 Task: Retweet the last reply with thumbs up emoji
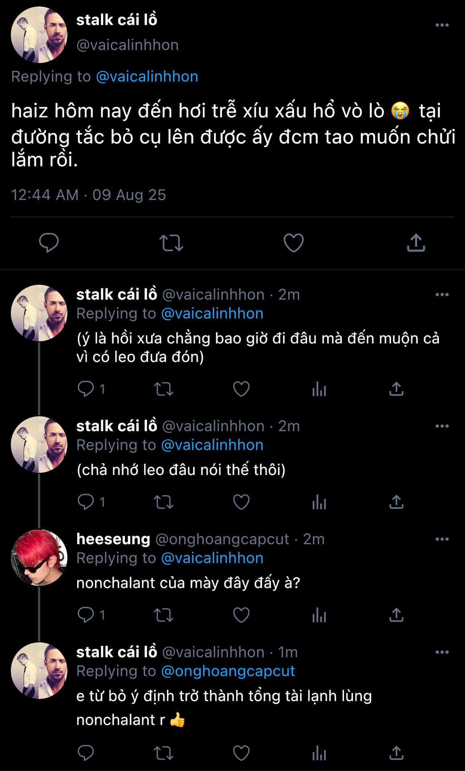click(x=163, y=753)
